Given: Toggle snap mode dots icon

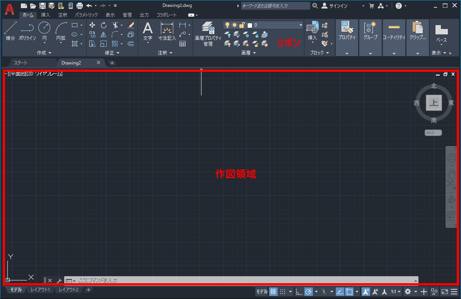Looking at the screenshot, I should [283, 292].
